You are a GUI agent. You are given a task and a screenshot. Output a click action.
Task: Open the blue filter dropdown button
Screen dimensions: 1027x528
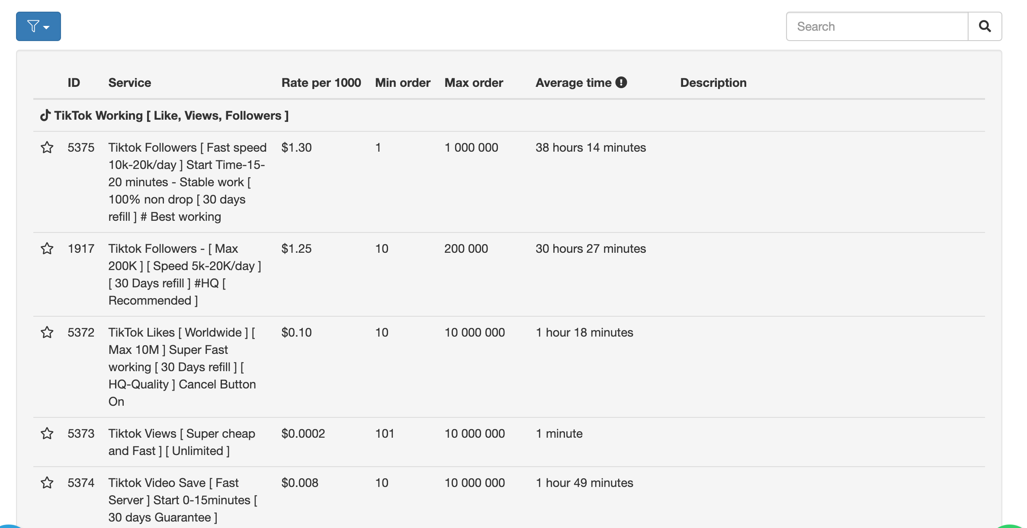[x=38, y=26]
